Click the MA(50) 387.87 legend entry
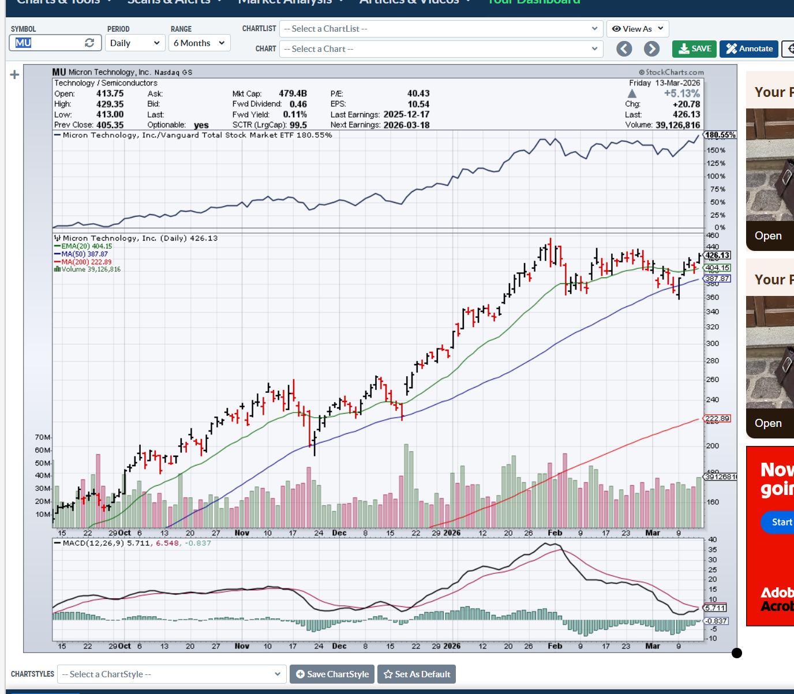794x694 pixels. (x=81, y=254)
